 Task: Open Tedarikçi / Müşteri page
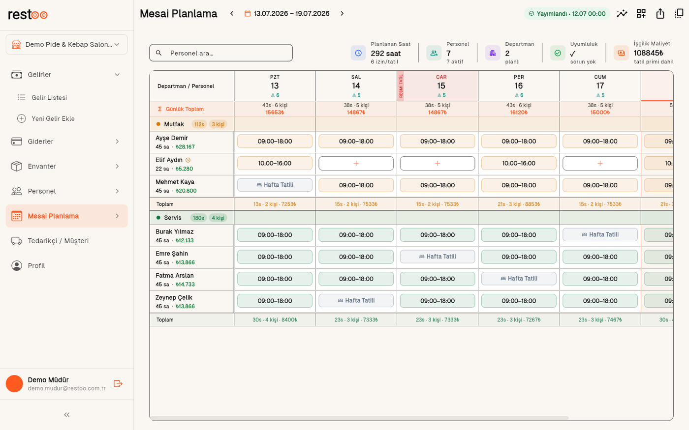pos(67,241)
